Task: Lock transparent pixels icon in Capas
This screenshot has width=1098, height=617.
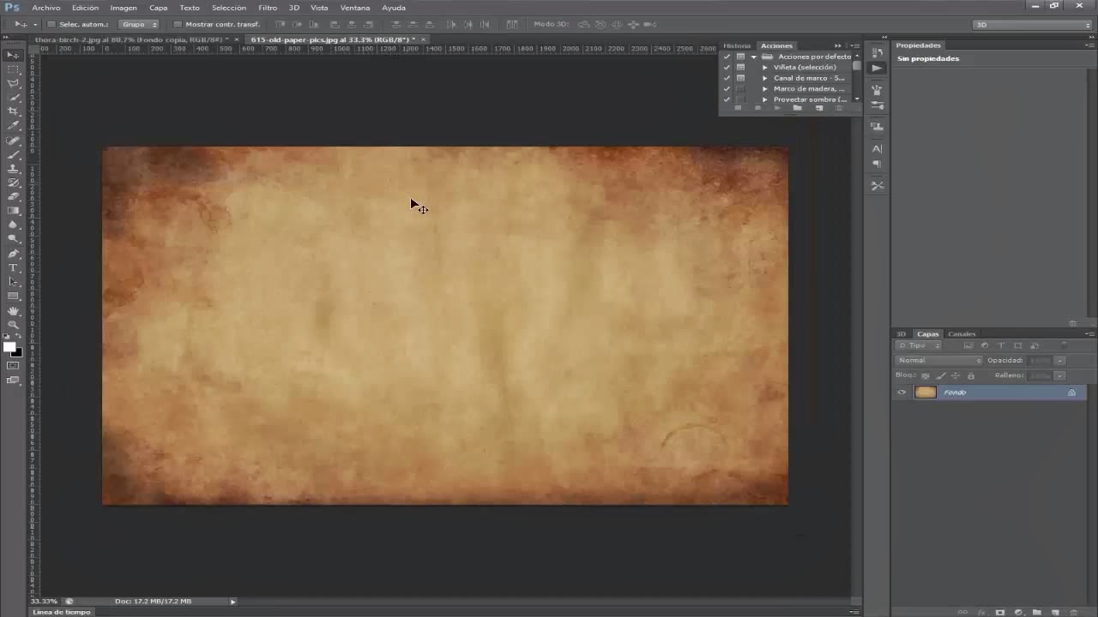Action: click(926, 375)
